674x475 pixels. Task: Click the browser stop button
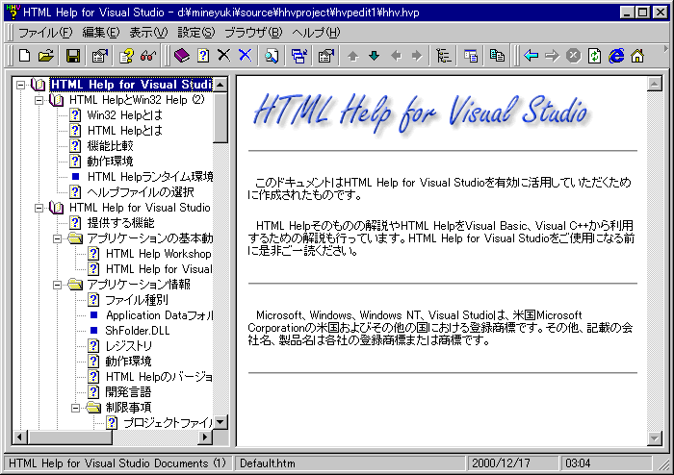[x=574, y=56]
